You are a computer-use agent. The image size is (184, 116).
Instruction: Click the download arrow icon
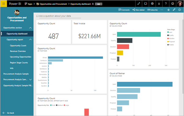159,4
